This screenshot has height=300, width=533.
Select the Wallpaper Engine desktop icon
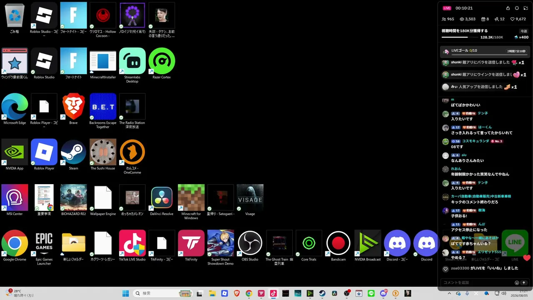pos(103,200)
